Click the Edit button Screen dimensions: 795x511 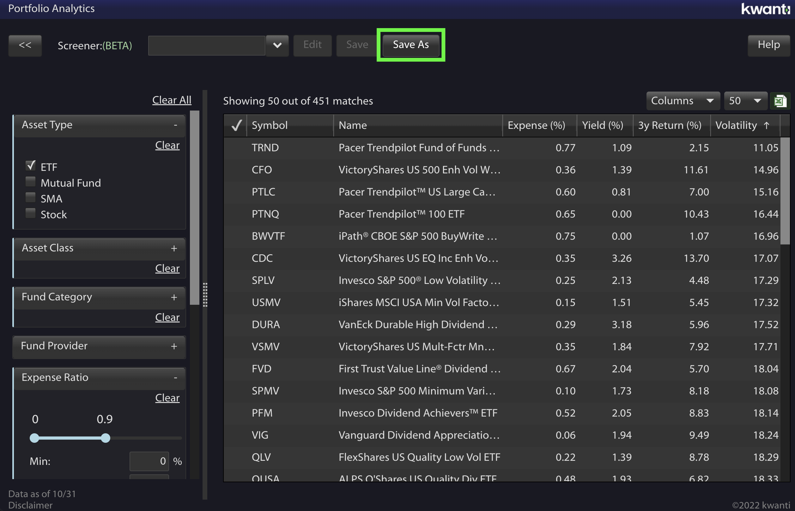click(x=313, y=45)
